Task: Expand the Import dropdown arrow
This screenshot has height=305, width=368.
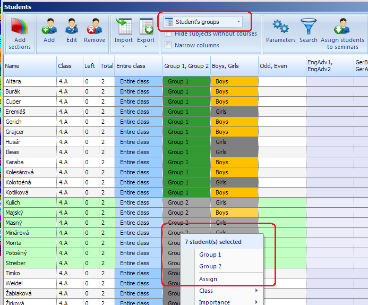Action: click(123, 46)
